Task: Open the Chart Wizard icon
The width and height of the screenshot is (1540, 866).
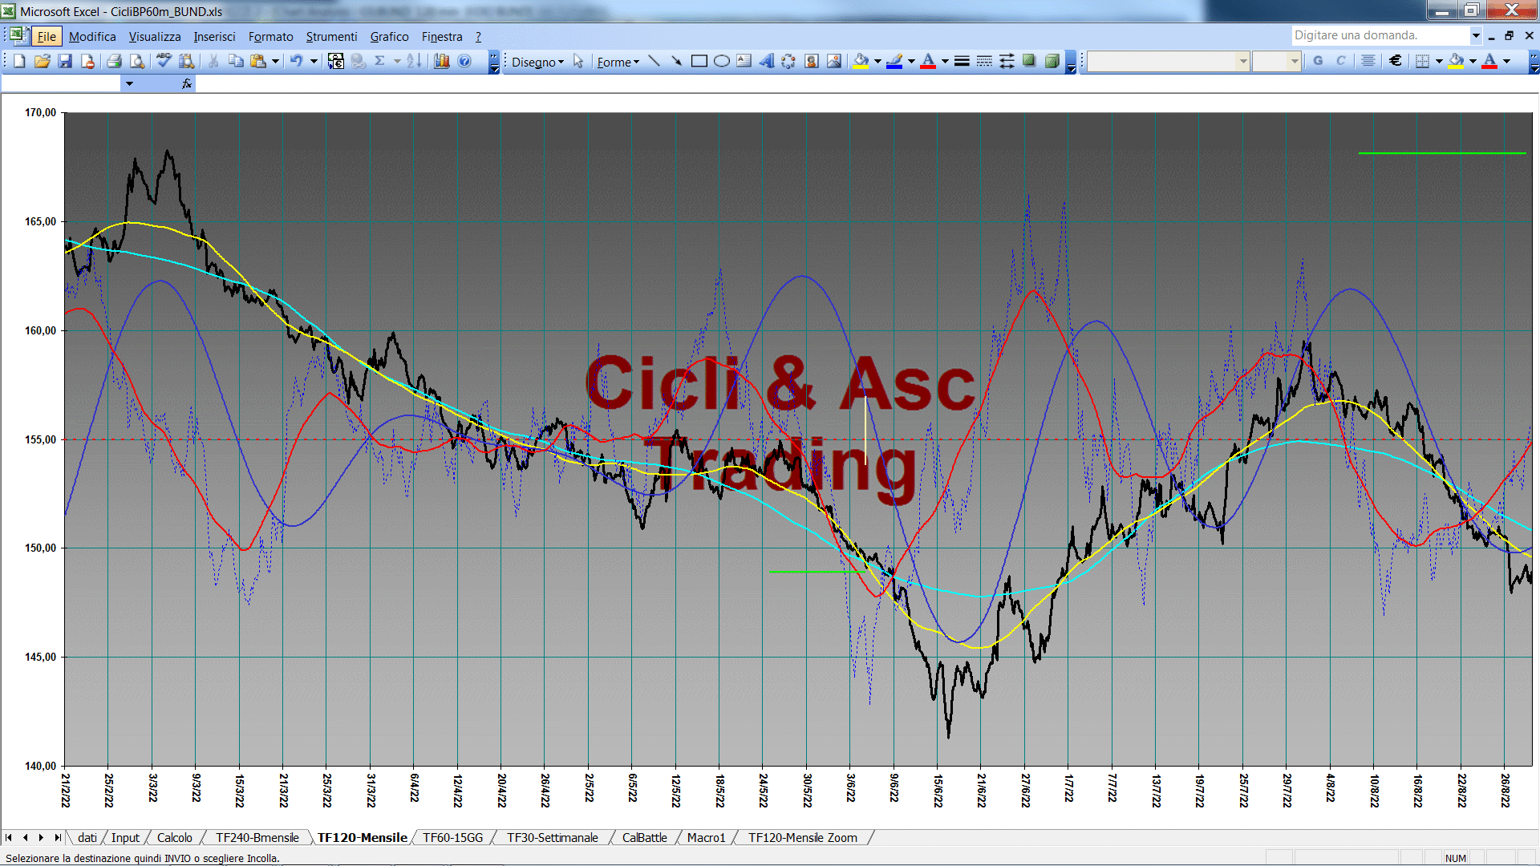Action: [442, 61]
